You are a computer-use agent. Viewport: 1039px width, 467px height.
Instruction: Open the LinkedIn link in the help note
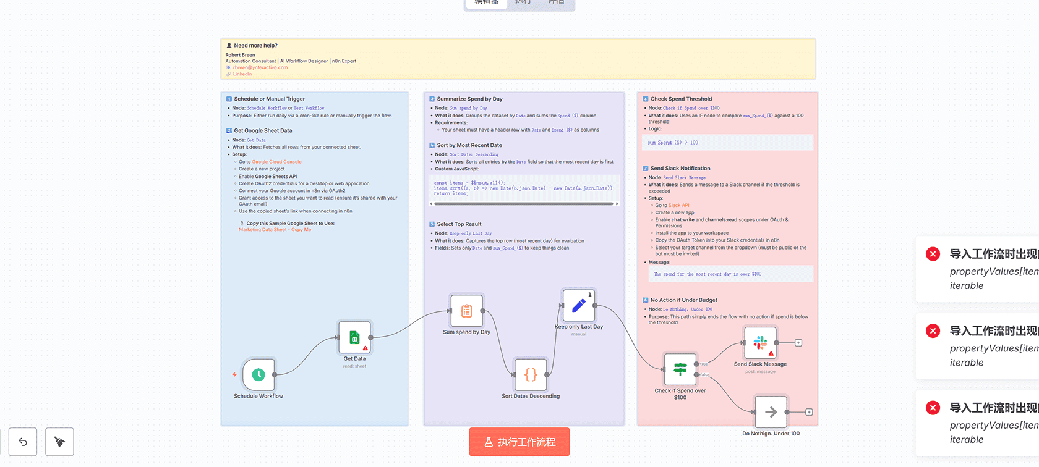click(242, 74)
